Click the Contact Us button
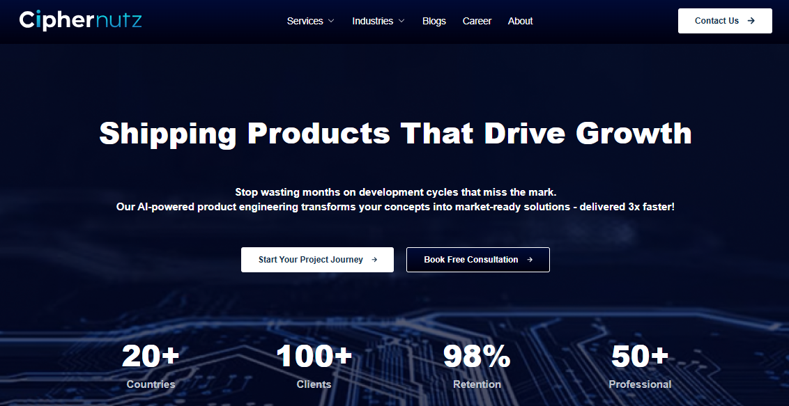The image size is (789, 406). pyautogui.click(x=725, y=21)
